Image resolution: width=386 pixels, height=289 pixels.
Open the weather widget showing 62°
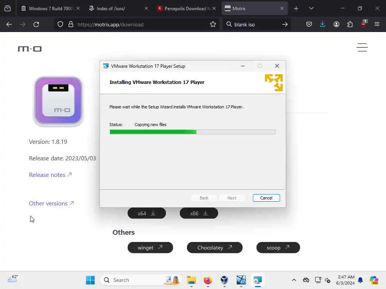tap(12, 279)
